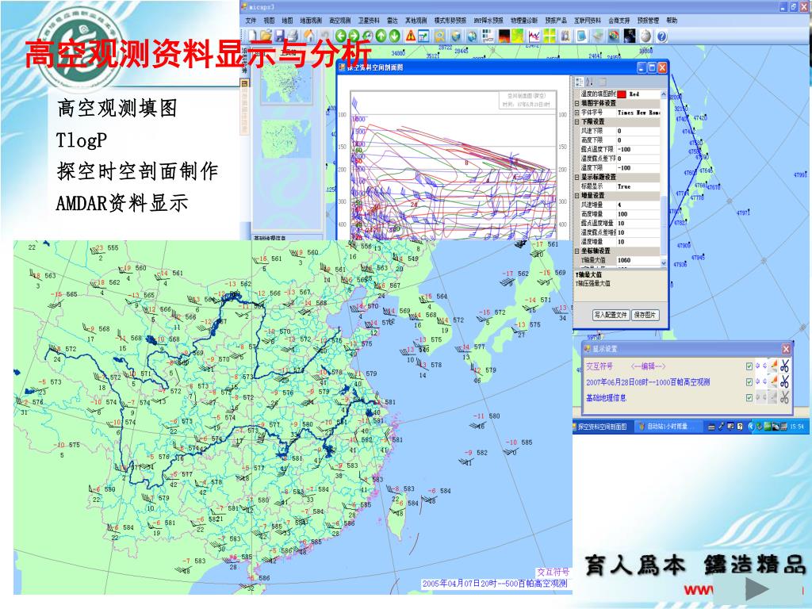Click the 标题显示 True value
This screenshot has height=609, width=812.
[638, 186]
